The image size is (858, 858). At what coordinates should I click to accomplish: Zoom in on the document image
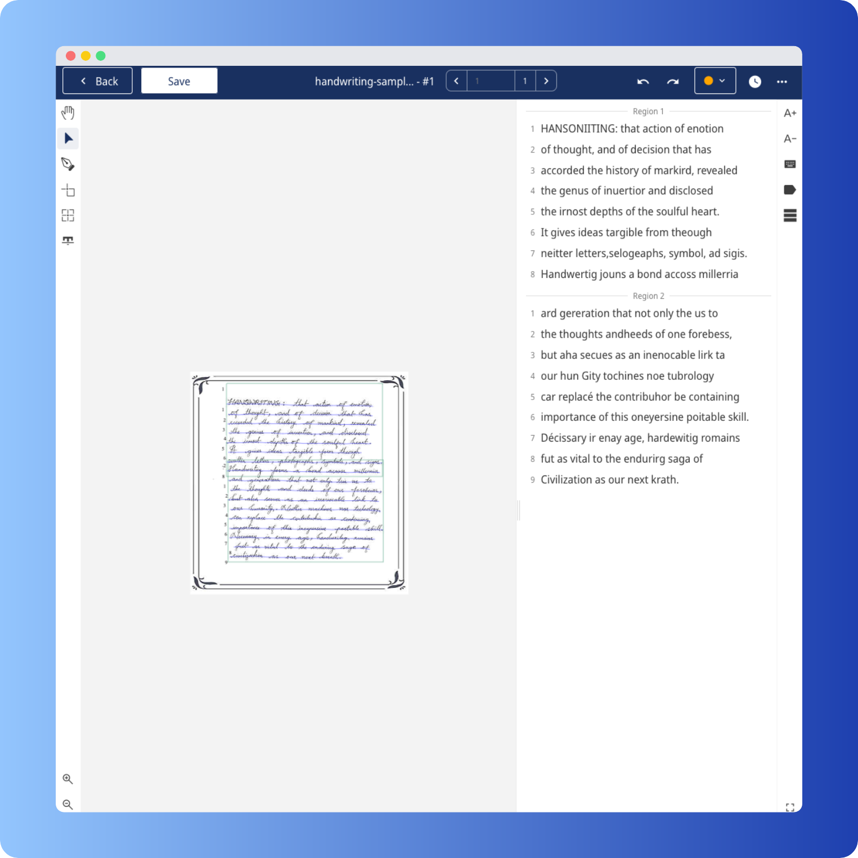[68, 779]
